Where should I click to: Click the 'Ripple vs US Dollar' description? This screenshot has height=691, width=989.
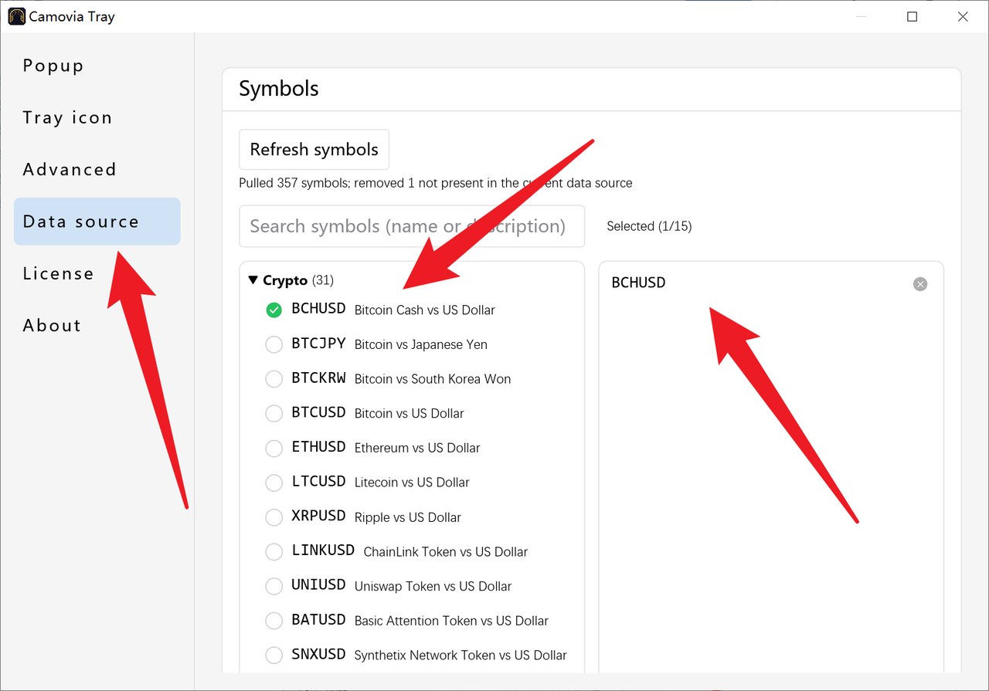click(407, 517)
